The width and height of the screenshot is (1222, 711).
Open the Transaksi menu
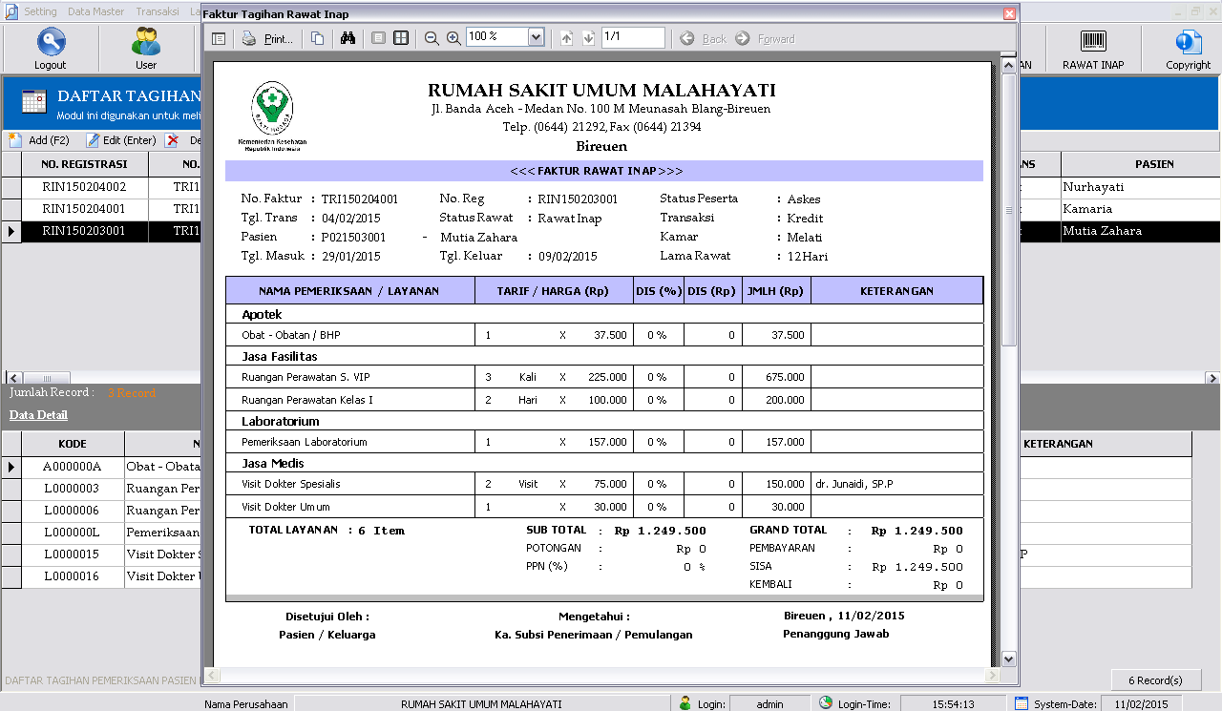[x=158, y=11]
